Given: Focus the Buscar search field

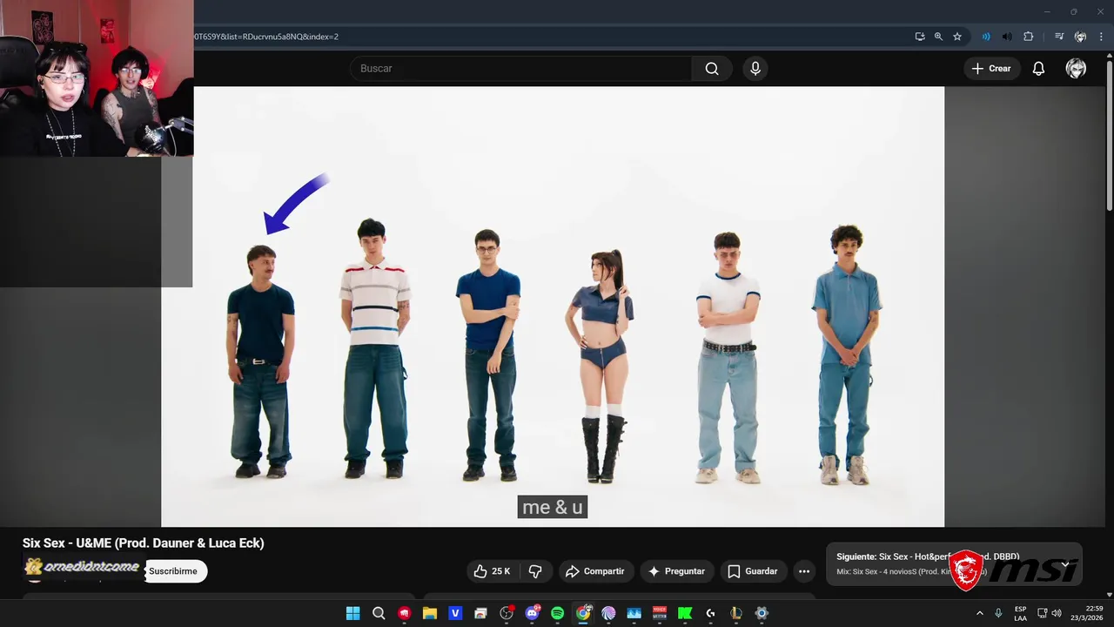Looking at the screenshot, I should point(520,69).
